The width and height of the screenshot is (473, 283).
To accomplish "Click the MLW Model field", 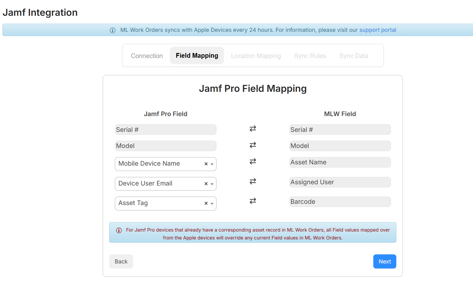I will [x=340, y=146].
